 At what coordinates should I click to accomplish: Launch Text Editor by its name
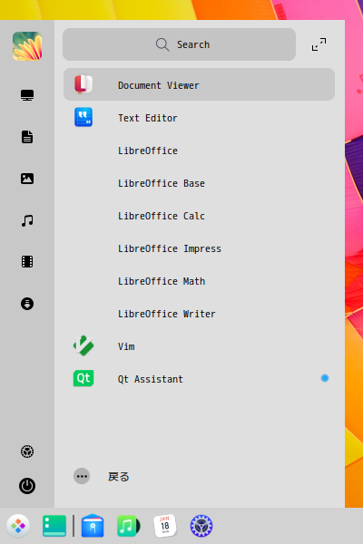tap(148, 118)
